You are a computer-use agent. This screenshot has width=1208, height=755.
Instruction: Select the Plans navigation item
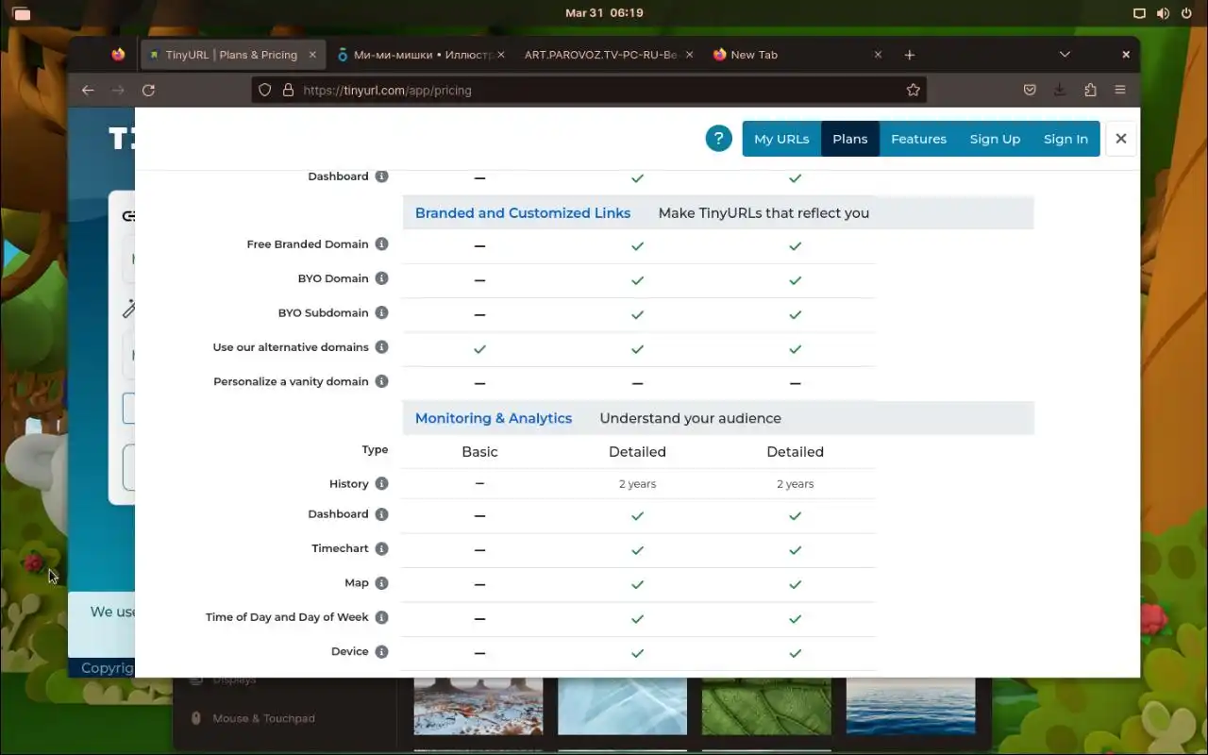850,139
